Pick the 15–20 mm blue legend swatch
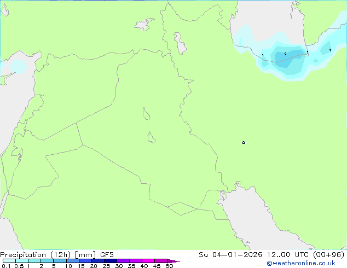Viewport: 347px width, 268px height. click(x=85, y=261)
